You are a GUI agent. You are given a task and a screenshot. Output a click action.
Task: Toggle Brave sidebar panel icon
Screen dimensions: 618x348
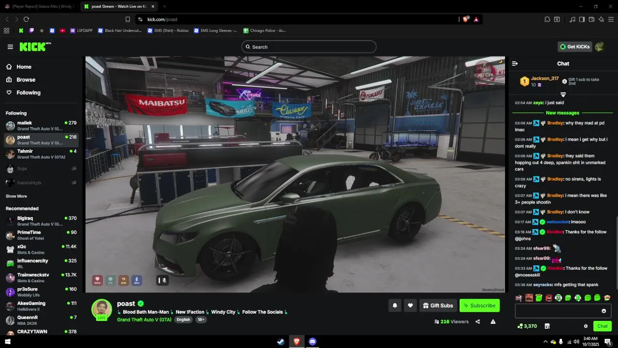click(x=582, y=19)
